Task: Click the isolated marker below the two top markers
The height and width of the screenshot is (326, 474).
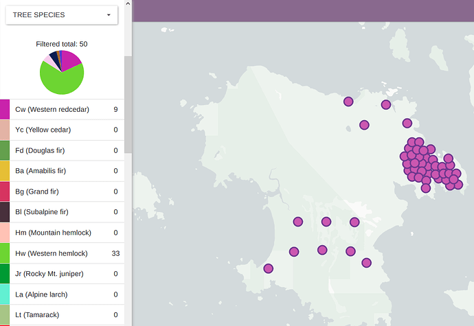Action: [x=364, y=125]
